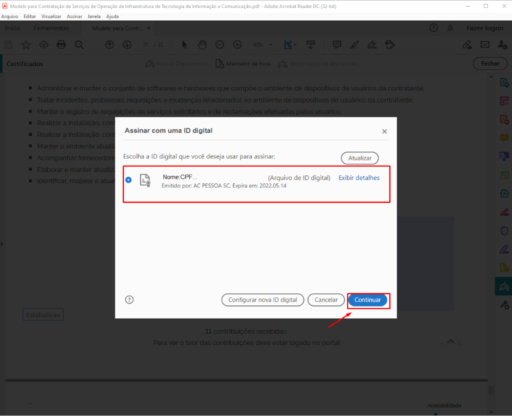512x416 pixels.
Task: Click the star bookmark icon
Action: pos(26,44)
